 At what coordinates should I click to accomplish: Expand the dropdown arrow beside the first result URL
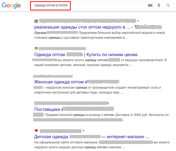(138, 21)
